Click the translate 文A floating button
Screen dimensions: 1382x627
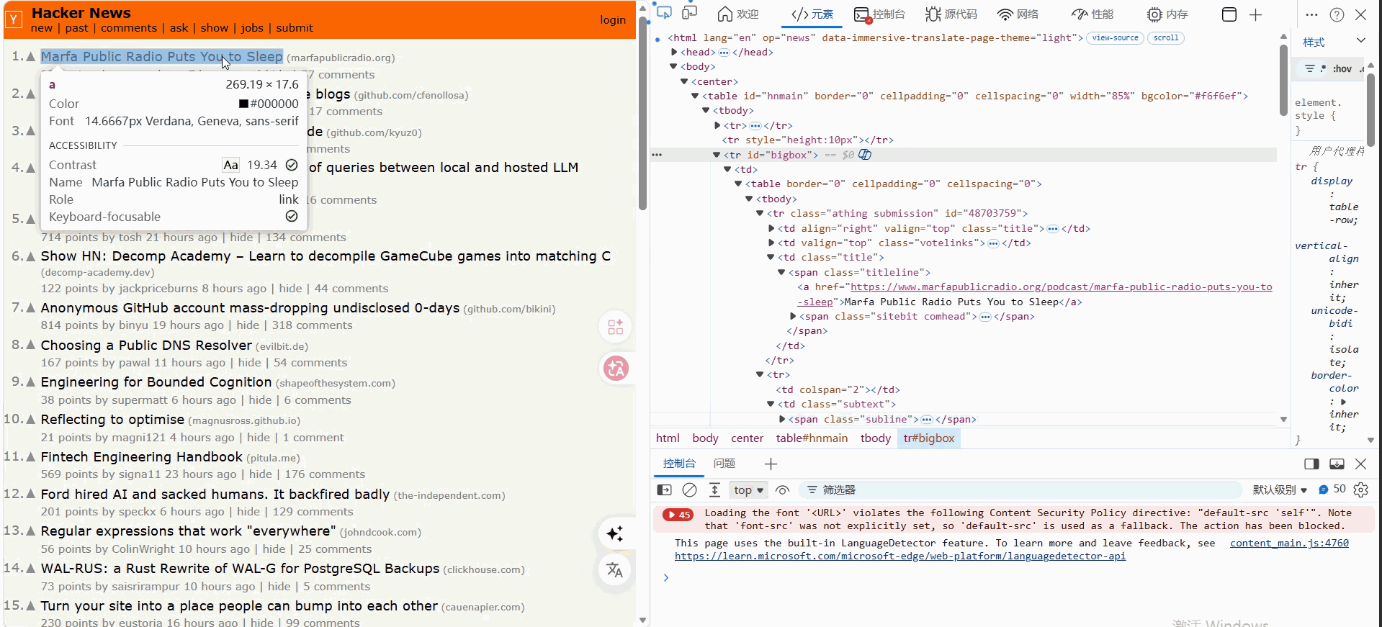(x=615, y=570)
